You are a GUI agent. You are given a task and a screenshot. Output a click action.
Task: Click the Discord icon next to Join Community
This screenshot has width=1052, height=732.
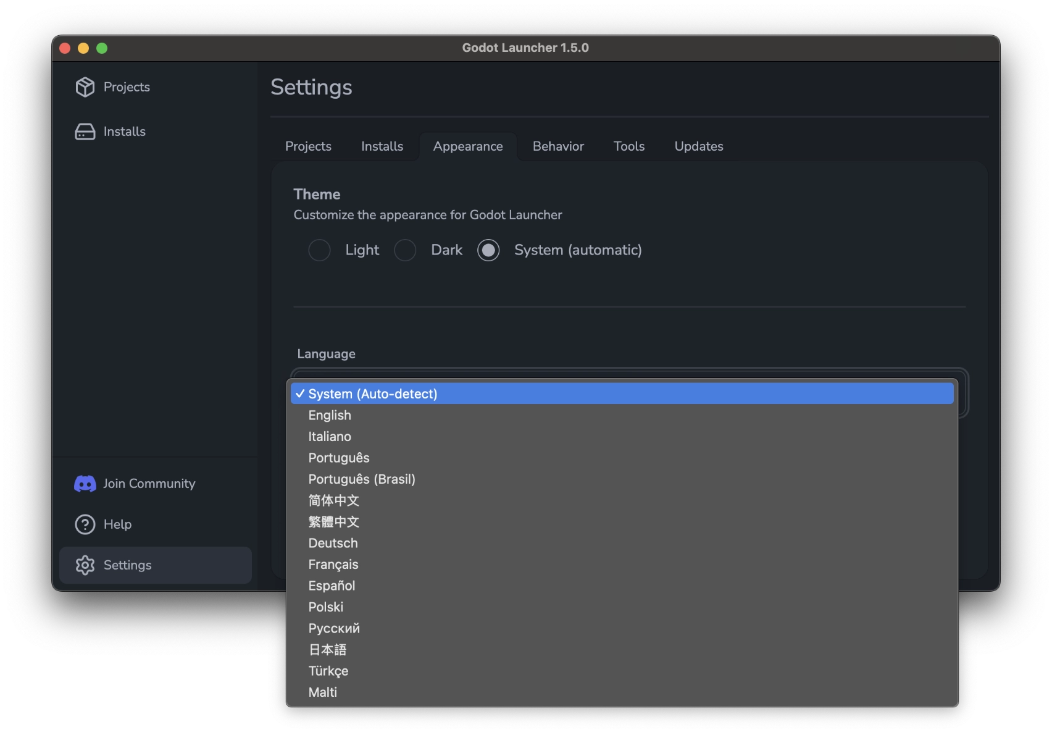[85, 483]
